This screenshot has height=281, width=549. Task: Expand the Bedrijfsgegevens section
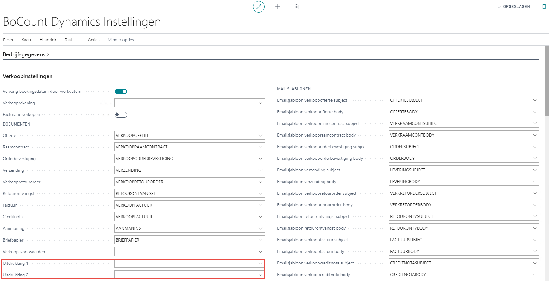[x=26, y=54]
